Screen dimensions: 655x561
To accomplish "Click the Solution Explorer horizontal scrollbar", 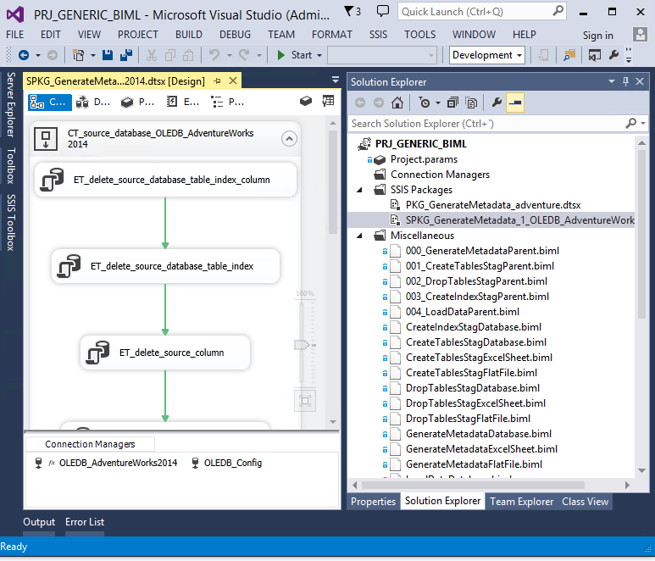I will click(x=473, y=485).
